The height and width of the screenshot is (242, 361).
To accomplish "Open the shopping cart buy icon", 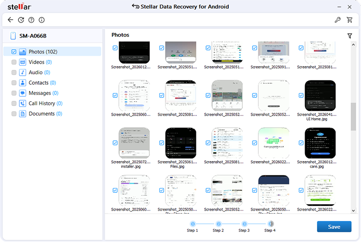I will coord(349,20).
